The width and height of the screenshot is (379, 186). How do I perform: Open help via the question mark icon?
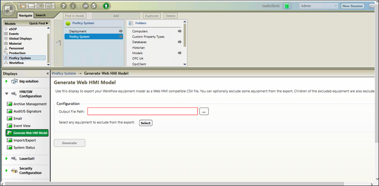click(63, 6)
